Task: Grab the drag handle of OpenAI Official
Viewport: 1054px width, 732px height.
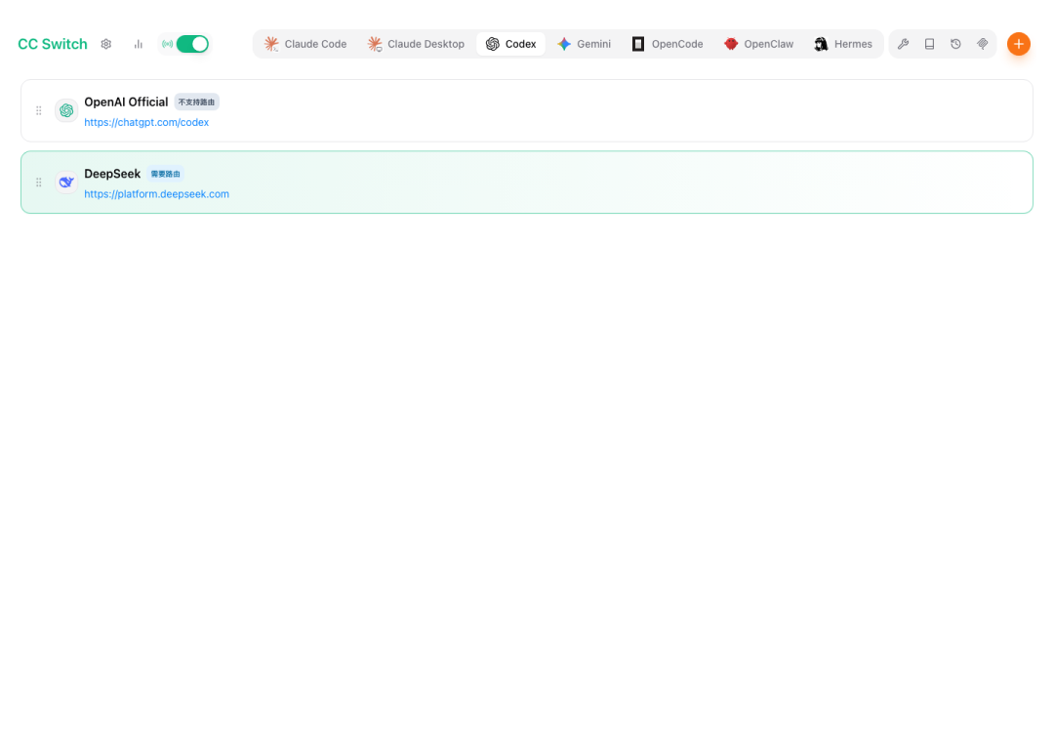Action: (39, 111)
